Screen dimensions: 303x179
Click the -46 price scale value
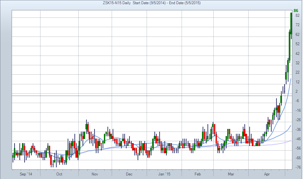[x=297, y=139]
